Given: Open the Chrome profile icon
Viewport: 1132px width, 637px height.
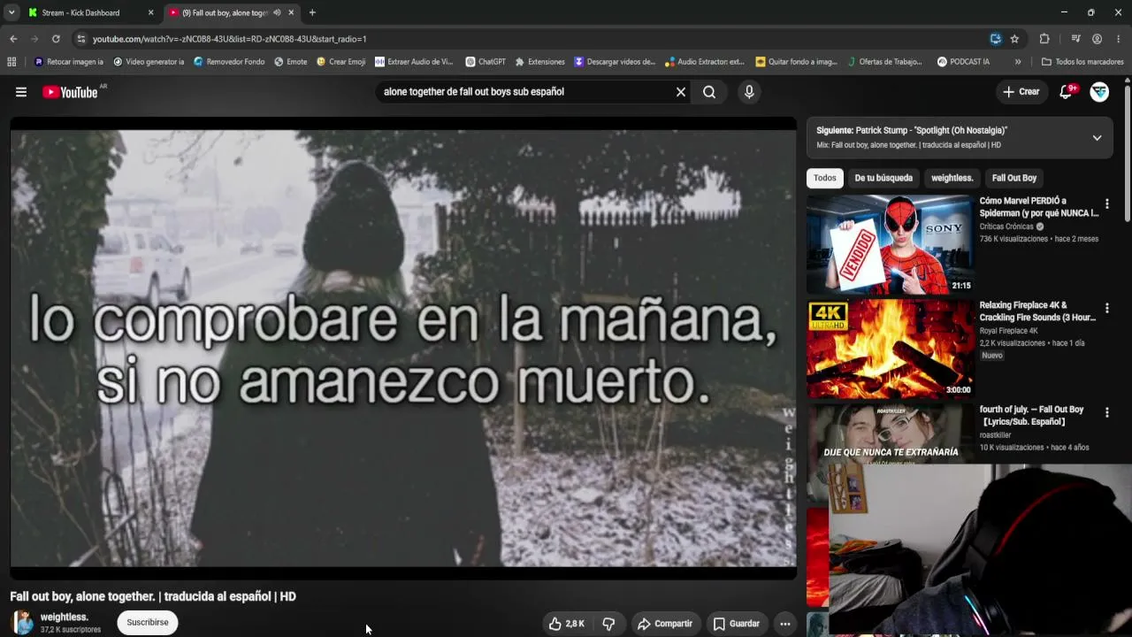Looking at the screenshot, I should (x=1097, y=39).
